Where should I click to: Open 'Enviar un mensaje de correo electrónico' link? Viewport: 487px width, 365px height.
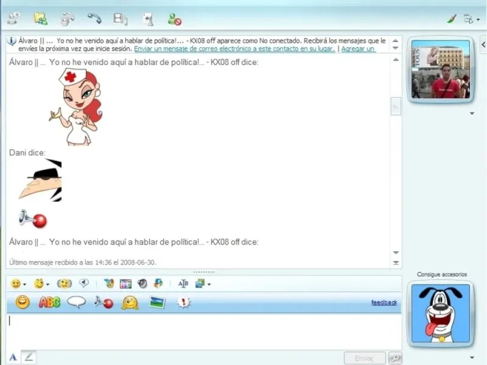(234, 49)
